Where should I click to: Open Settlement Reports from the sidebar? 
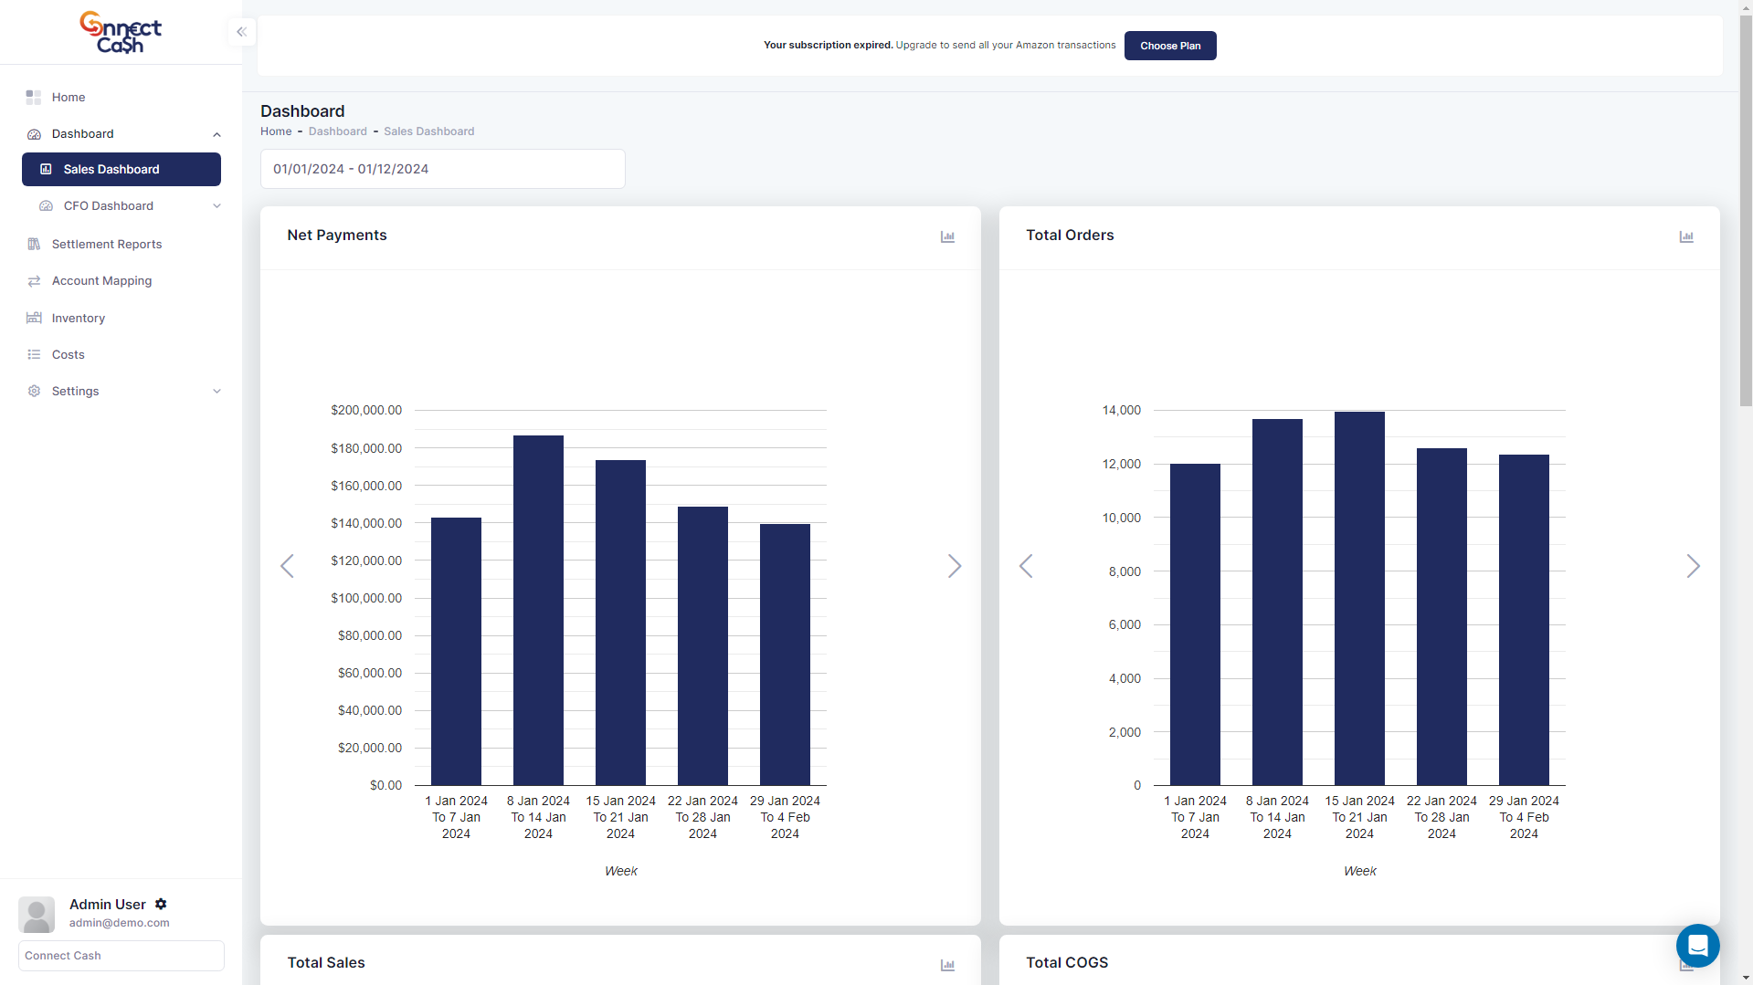(x=106, y=244)
